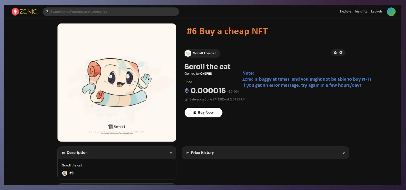The width and height of the screenshot is (406, 190).
Task: Refresh metadata with the circular arrow icon
Action: point(341,53)
